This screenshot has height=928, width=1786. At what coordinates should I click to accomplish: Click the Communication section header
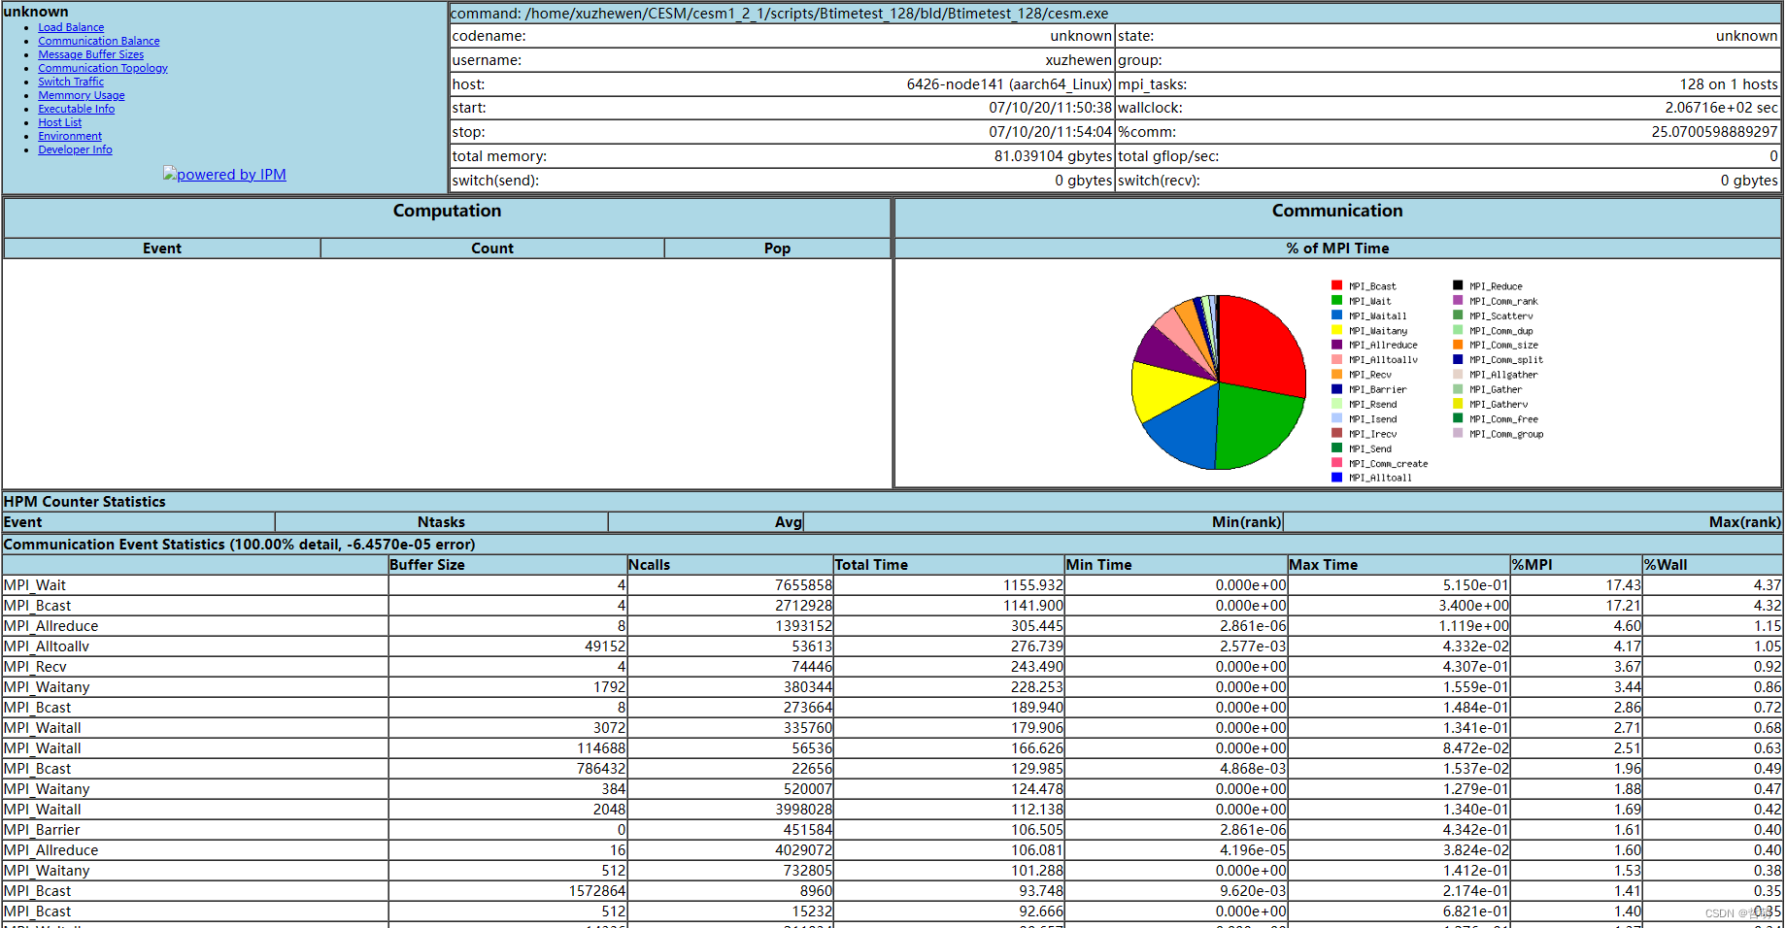pyautogui.click(x=1337, y=210)
